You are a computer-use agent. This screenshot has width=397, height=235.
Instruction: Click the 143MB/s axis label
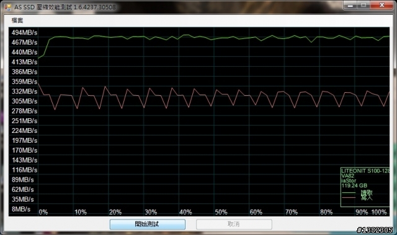[x=24, y=160]
